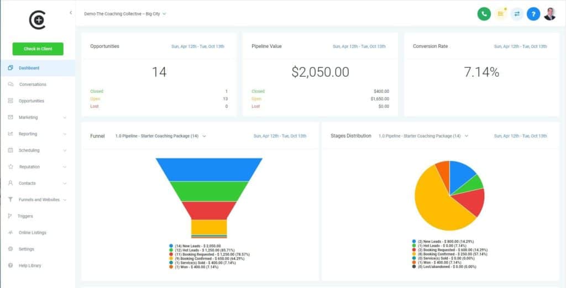Click the Triggers flag icon in sidebar
This screenshot has height=288, width=566.
pyautogui.click(x=11, y=216)
